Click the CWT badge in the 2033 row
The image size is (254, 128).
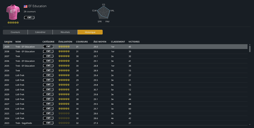(x=48, y=75)
